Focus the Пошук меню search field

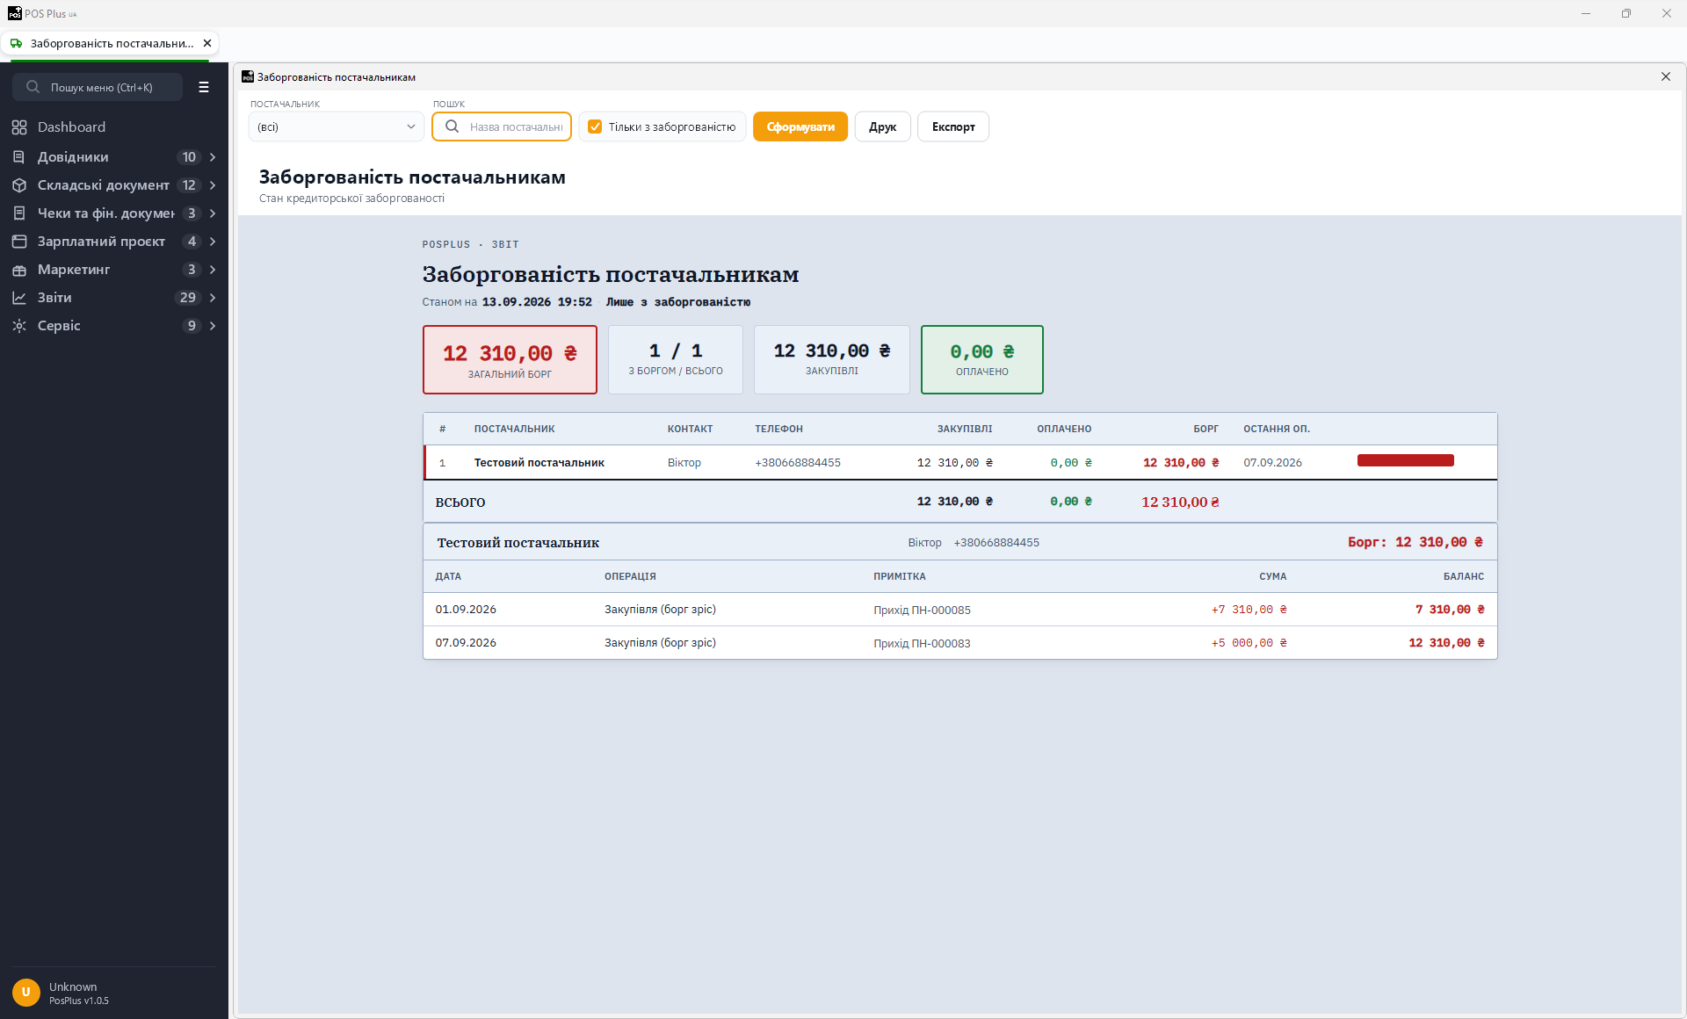click(98, 87)
